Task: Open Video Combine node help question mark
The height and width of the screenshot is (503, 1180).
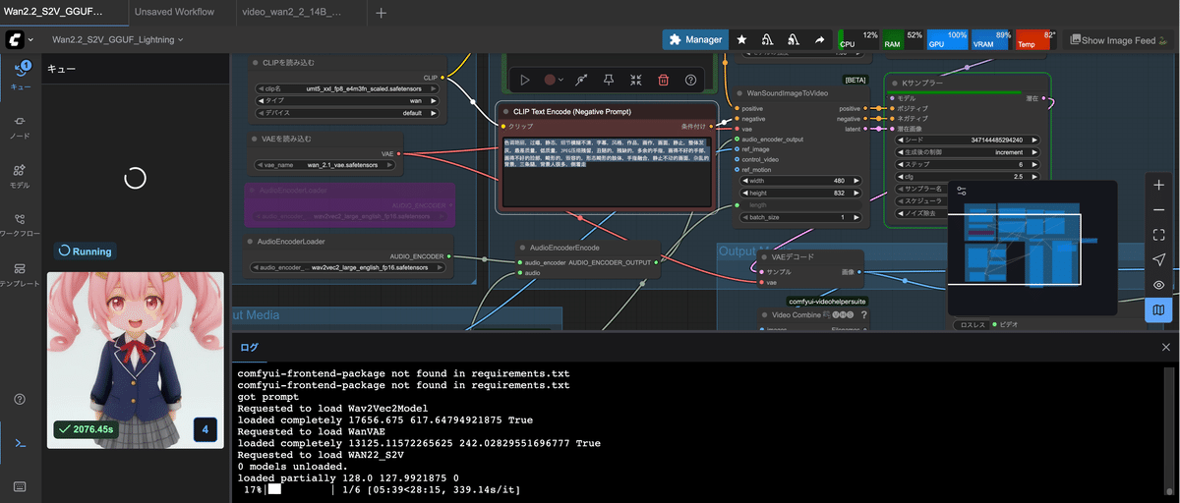Action: (863, 315)
